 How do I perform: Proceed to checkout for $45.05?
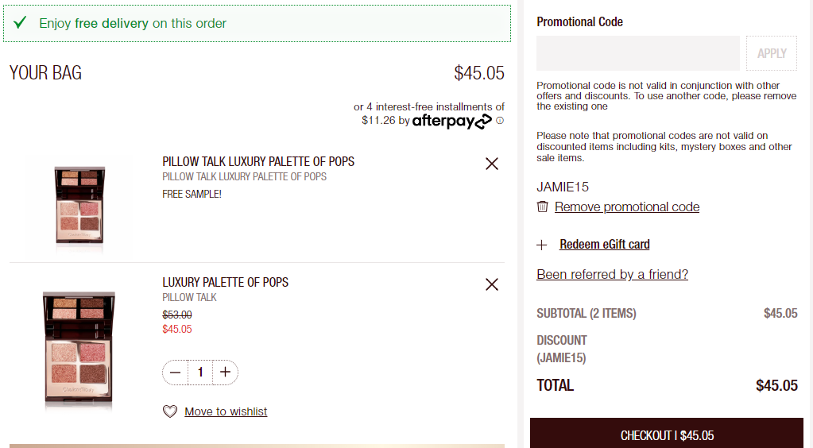tap(667, 434)
